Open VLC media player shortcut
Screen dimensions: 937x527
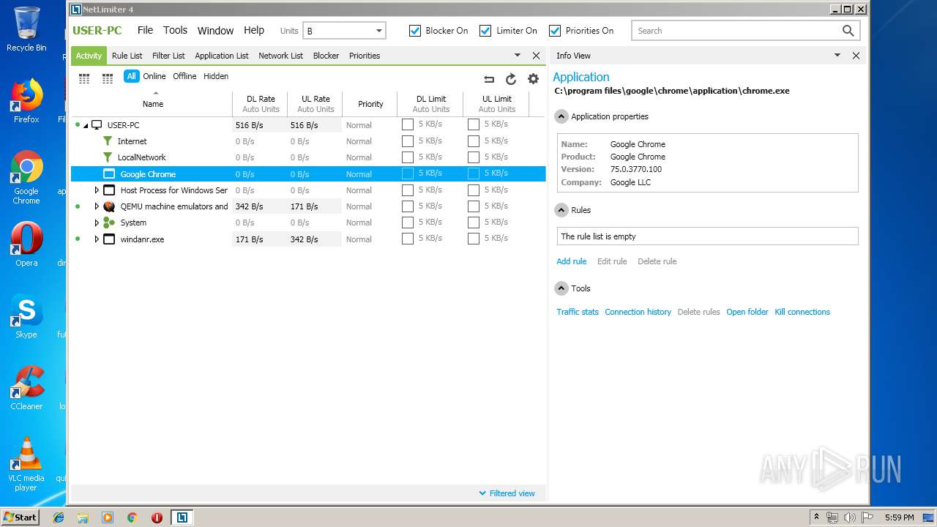point(26,464)
